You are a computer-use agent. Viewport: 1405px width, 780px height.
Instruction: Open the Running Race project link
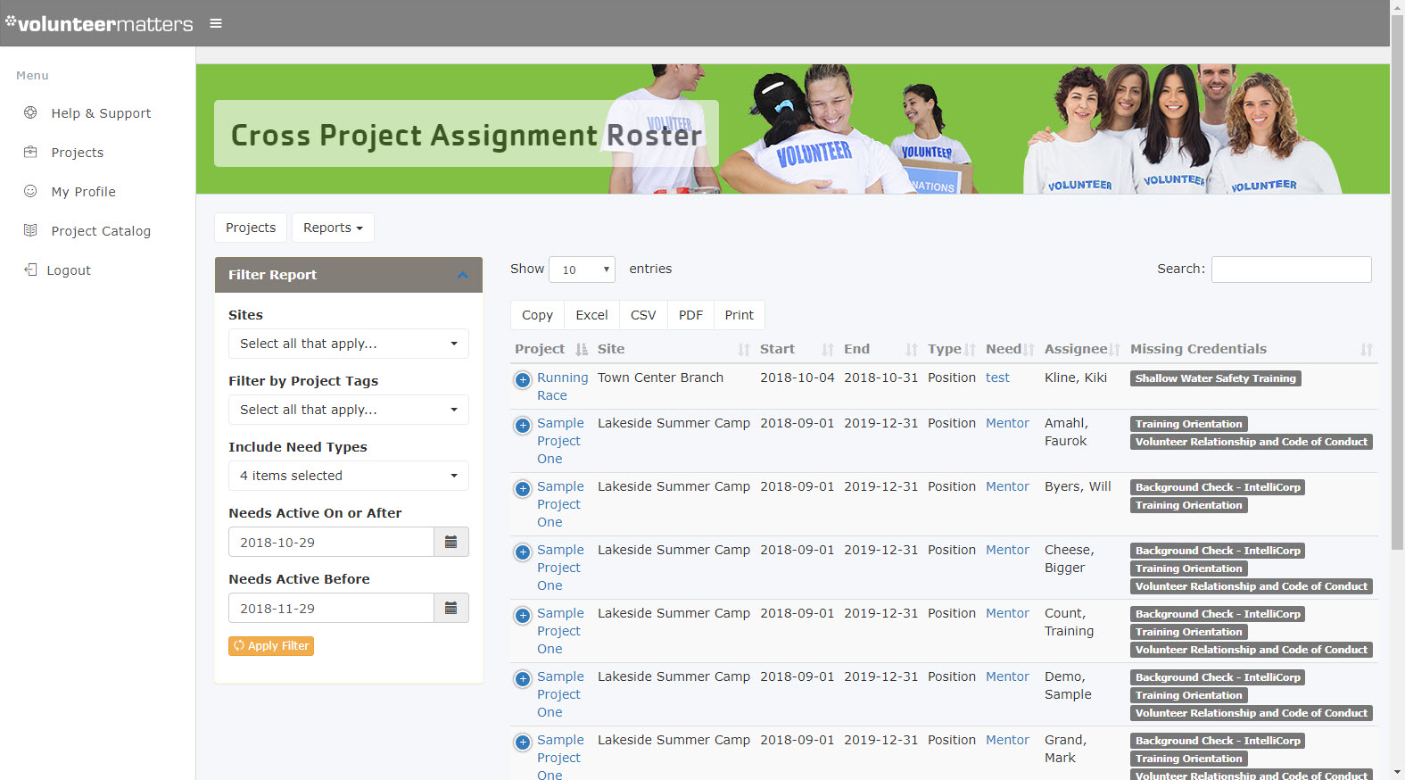[x=562, y=386]
